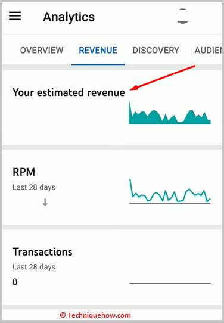Open the account profile avatar
Screen dimensions: 224x323
point(183,16)
